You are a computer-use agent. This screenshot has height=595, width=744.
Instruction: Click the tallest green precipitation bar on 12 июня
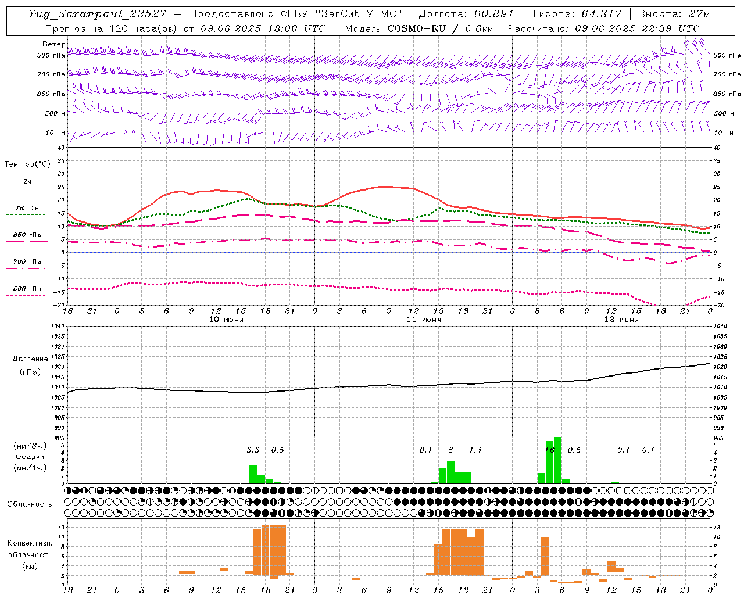[558, 460]
